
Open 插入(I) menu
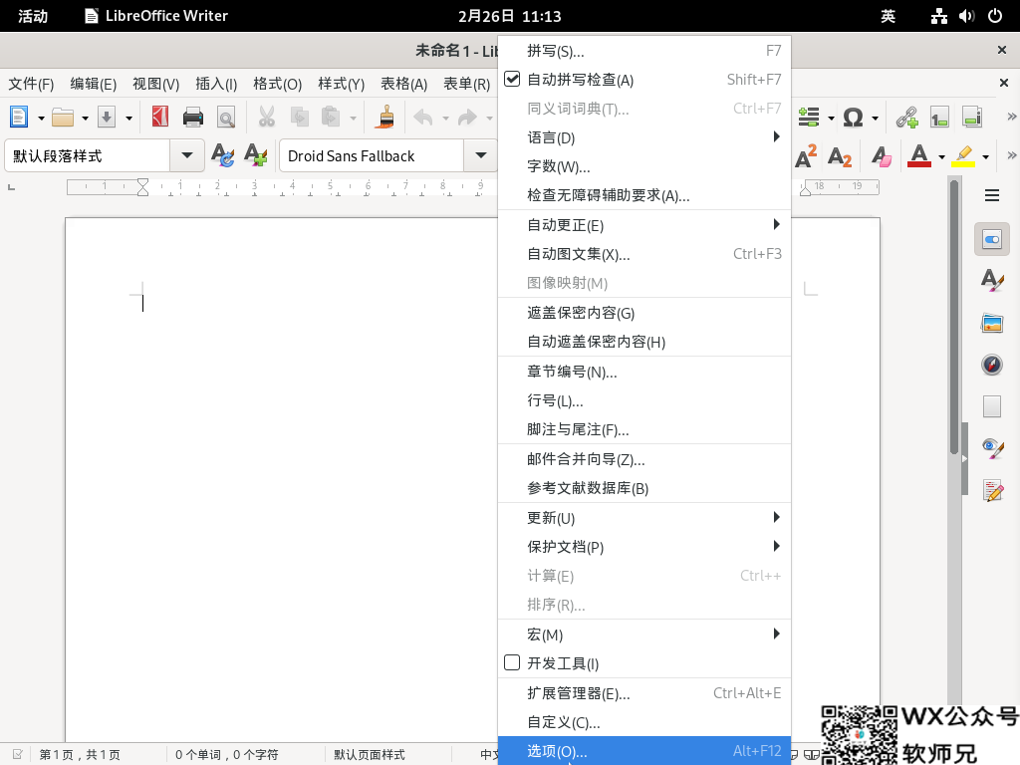click(216, 84)
